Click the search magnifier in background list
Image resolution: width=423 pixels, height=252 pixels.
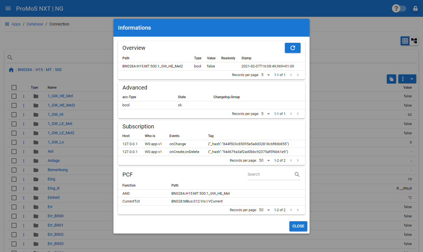(x=10, y=57)
